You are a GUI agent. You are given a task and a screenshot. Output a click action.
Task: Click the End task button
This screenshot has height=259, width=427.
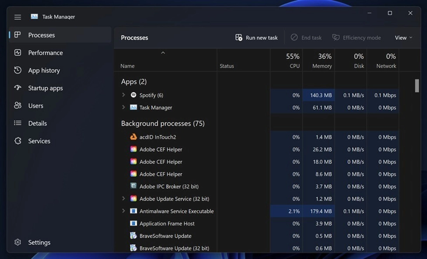click(306, 38)
